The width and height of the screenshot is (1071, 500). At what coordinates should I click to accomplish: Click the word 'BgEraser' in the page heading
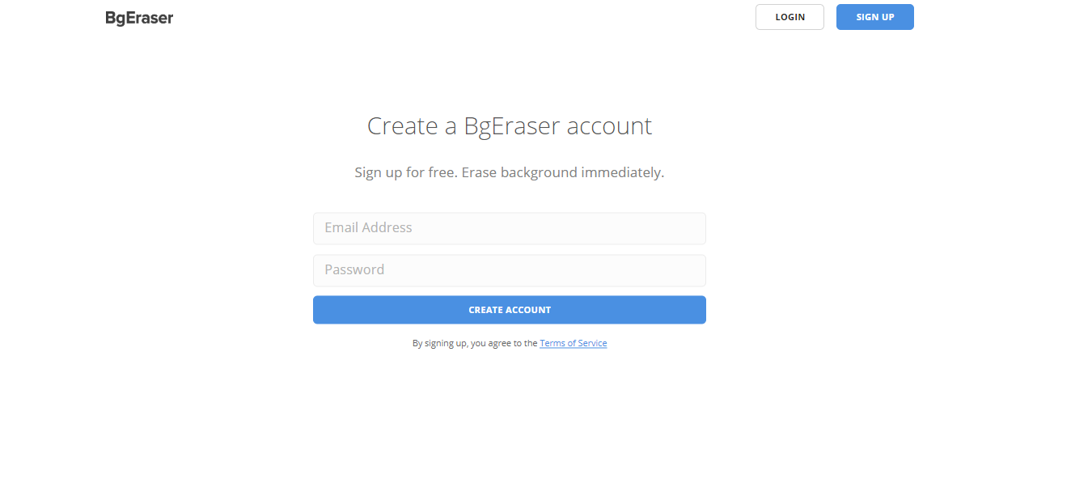pos(512,127)
